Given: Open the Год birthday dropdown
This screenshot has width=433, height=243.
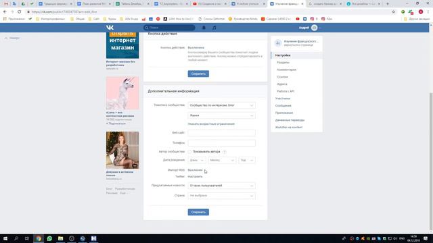Looking at the screenshot, I should 247,160.
